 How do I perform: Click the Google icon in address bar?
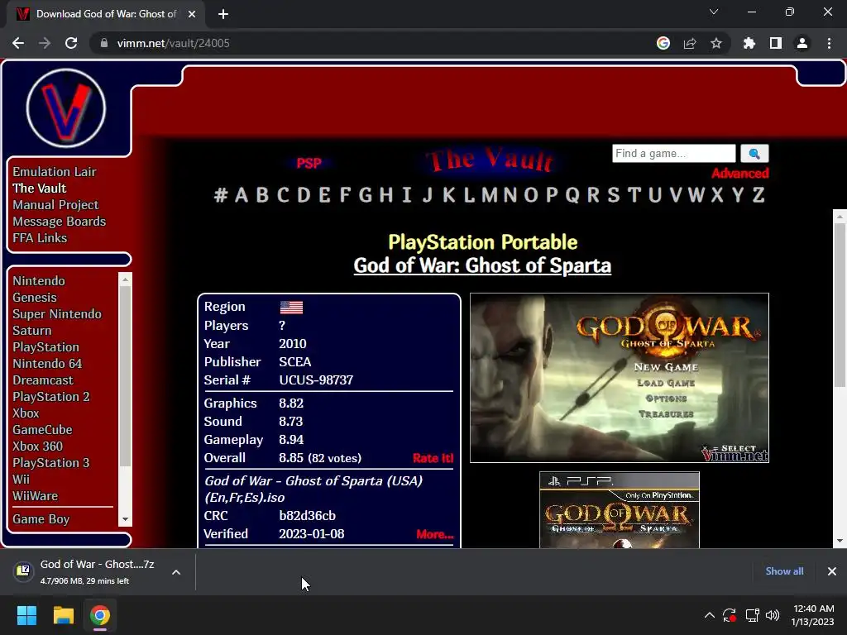663,43
